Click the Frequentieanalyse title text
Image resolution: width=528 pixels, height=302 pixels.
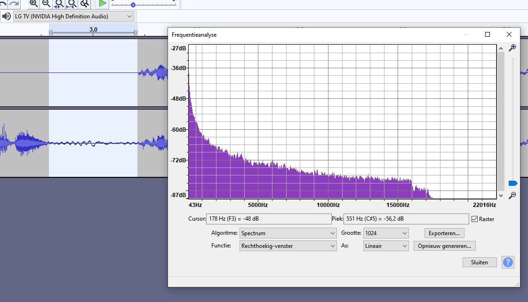pos(194,35)
